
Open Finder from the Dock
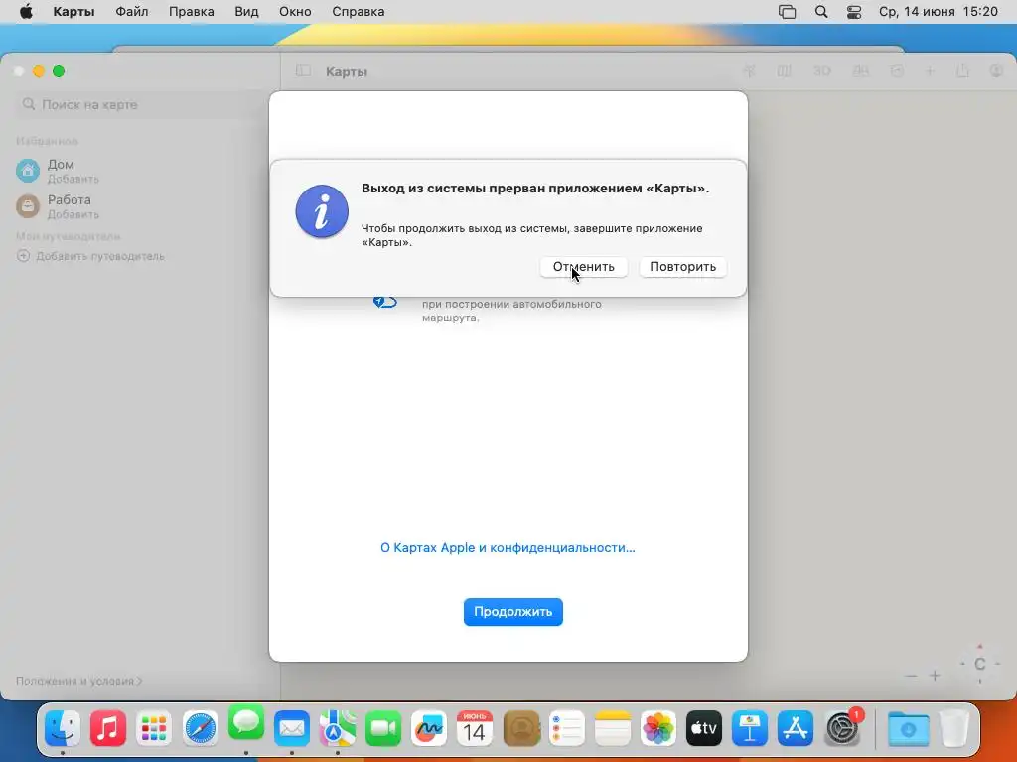tap(63, 728)
